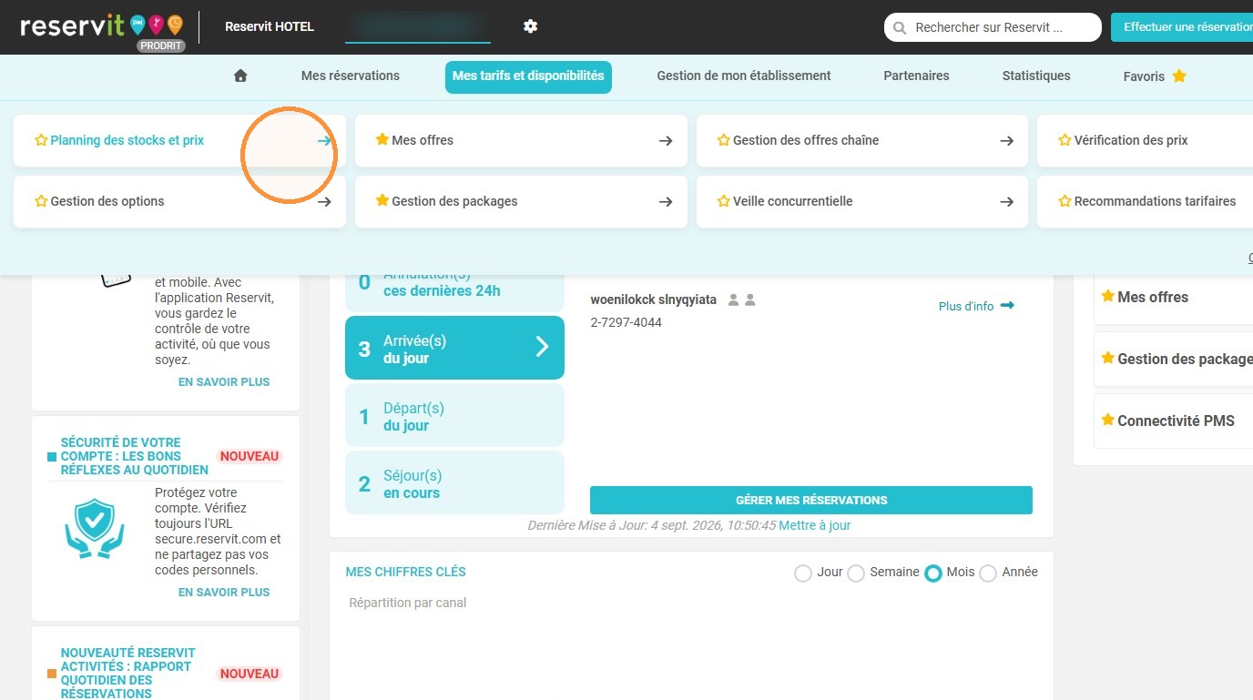The image size is (1253, 700).
Task: Toggle the Gestion des packages menu star
Action: 382,201
